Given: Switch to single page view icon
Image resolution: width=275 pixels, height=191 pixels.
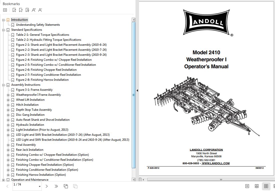Looking at the screenshot, I should tap(247, 186).
